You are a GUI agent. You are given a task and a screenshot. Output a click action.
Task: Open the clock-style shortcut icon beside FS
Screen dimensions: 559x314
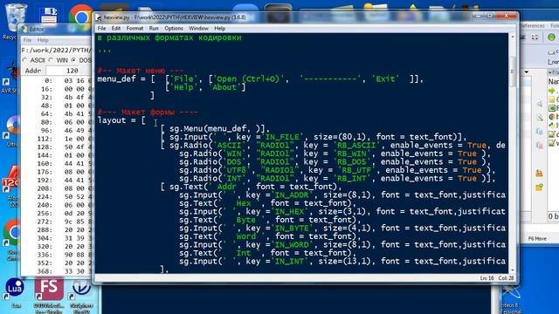81,288
